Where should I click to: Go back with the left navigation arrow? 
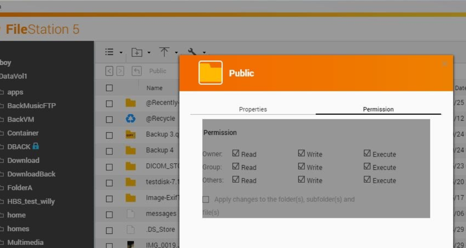[x=109, y=71]
